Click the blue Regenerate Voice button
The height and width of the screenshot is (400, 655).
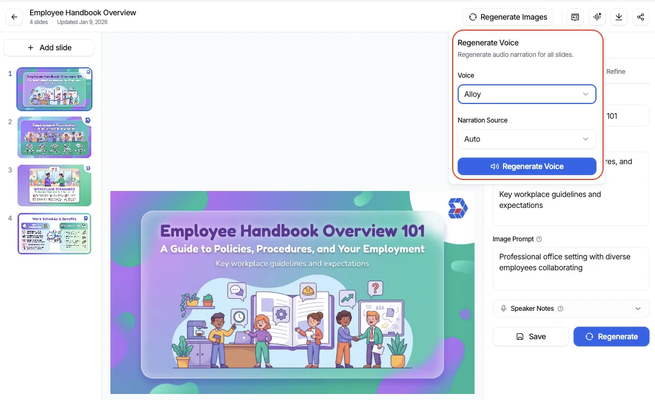coord(527,166)
